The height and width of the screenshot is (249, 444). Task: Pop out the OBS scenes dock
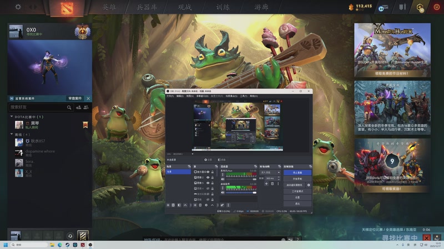tap(189, 167)
